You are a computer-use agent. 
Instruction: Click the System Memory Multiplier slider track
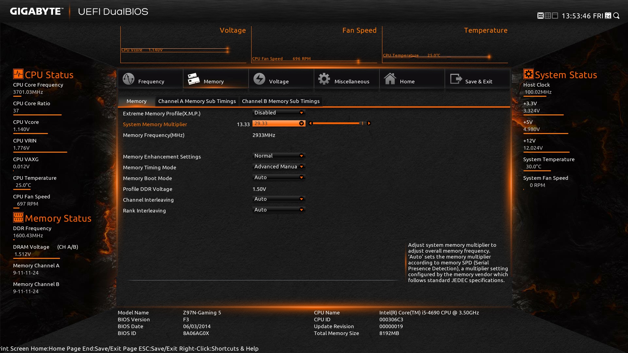coord(340,123)
